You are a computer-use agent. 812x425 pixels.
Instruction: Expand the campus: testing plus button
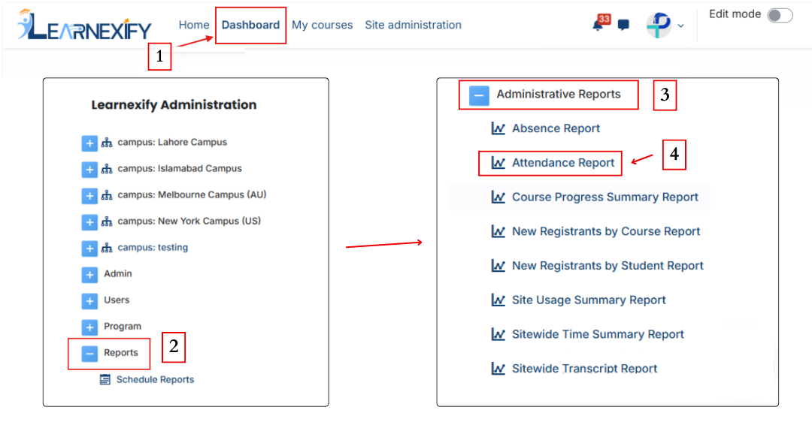pyautogui.click(x=89, y=249)
